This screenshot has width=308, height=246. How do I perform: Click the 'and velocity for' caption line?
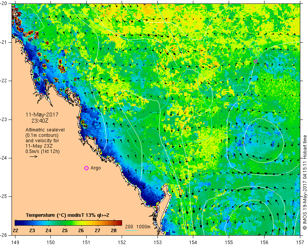[x=42, y=141]
